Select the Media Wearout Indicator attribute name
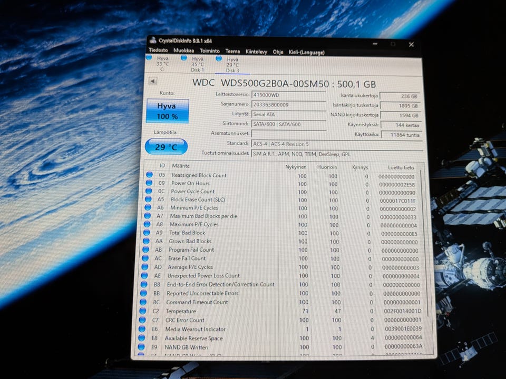Image resolution: width=506 pixels, height=379 pixels. [195, 329]
